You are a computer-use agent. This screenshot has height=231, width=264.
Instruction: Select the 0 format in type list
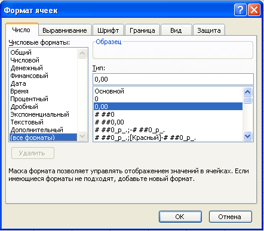coord(168,99)
